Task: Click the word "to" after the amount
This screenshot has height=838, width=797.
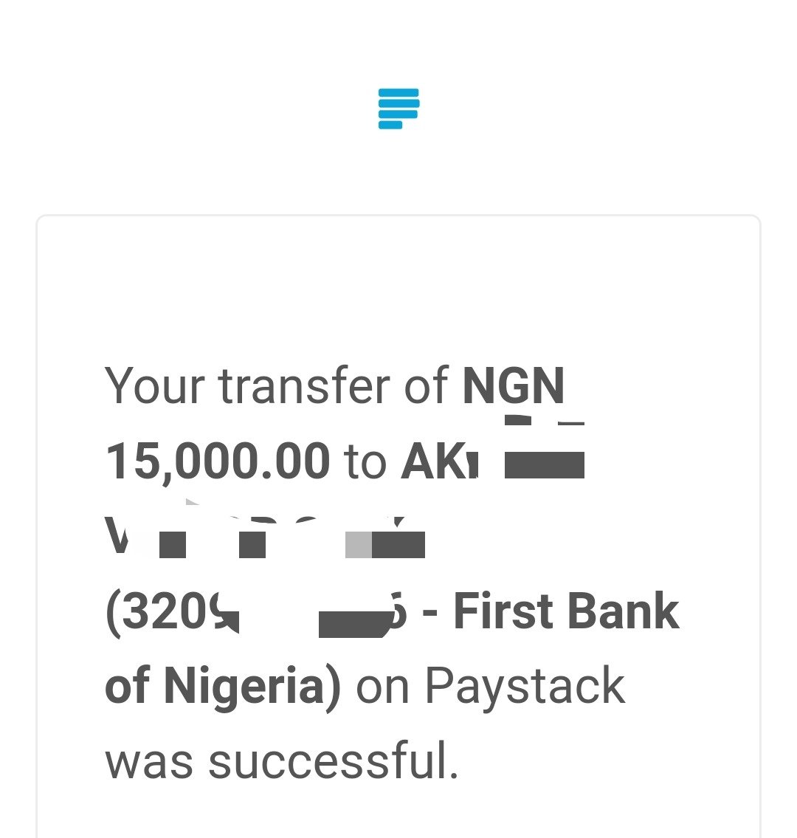Action: point(365,462)
